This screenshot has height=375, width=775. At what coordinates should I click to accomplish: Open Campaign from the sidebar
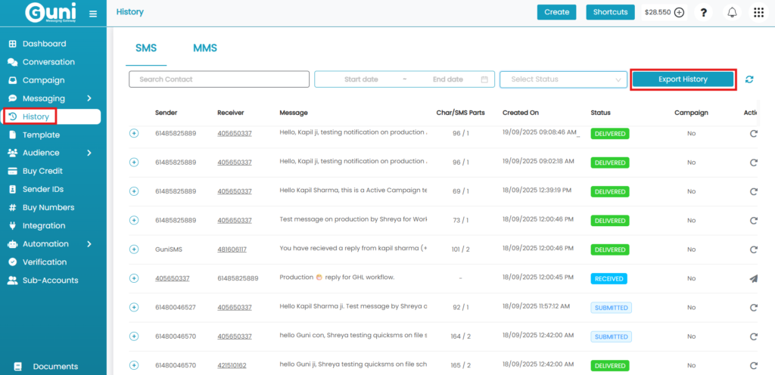coord(43,80)
